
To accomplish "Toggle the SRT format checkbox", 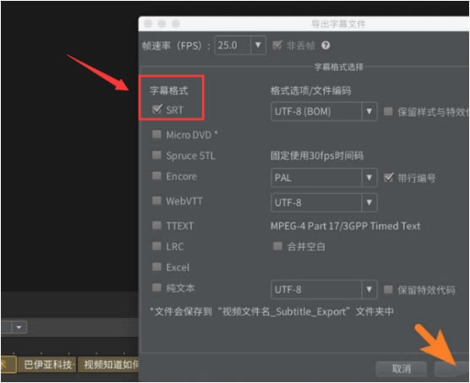I will coord(156,109).
